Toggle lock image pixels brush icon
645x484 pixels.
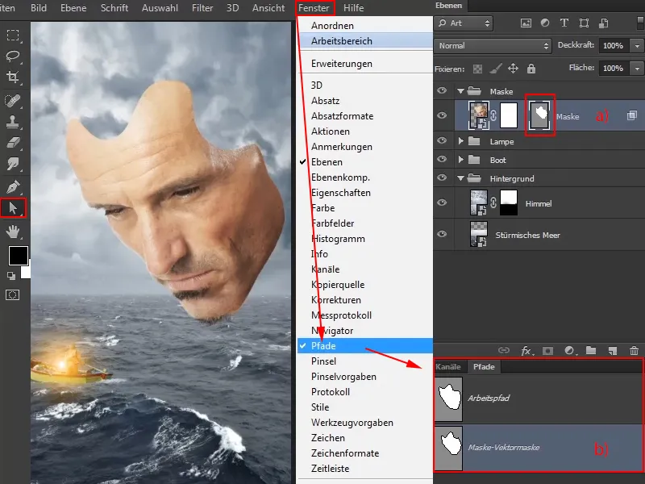[495, 69]
